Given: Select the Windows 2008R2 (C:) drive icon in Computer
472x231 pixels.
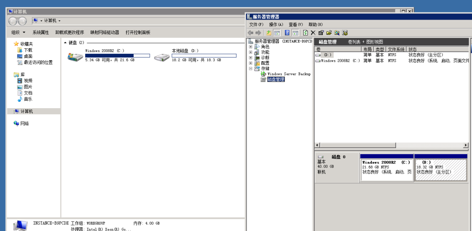Looking at the screenshot, I should coord(75,57).
